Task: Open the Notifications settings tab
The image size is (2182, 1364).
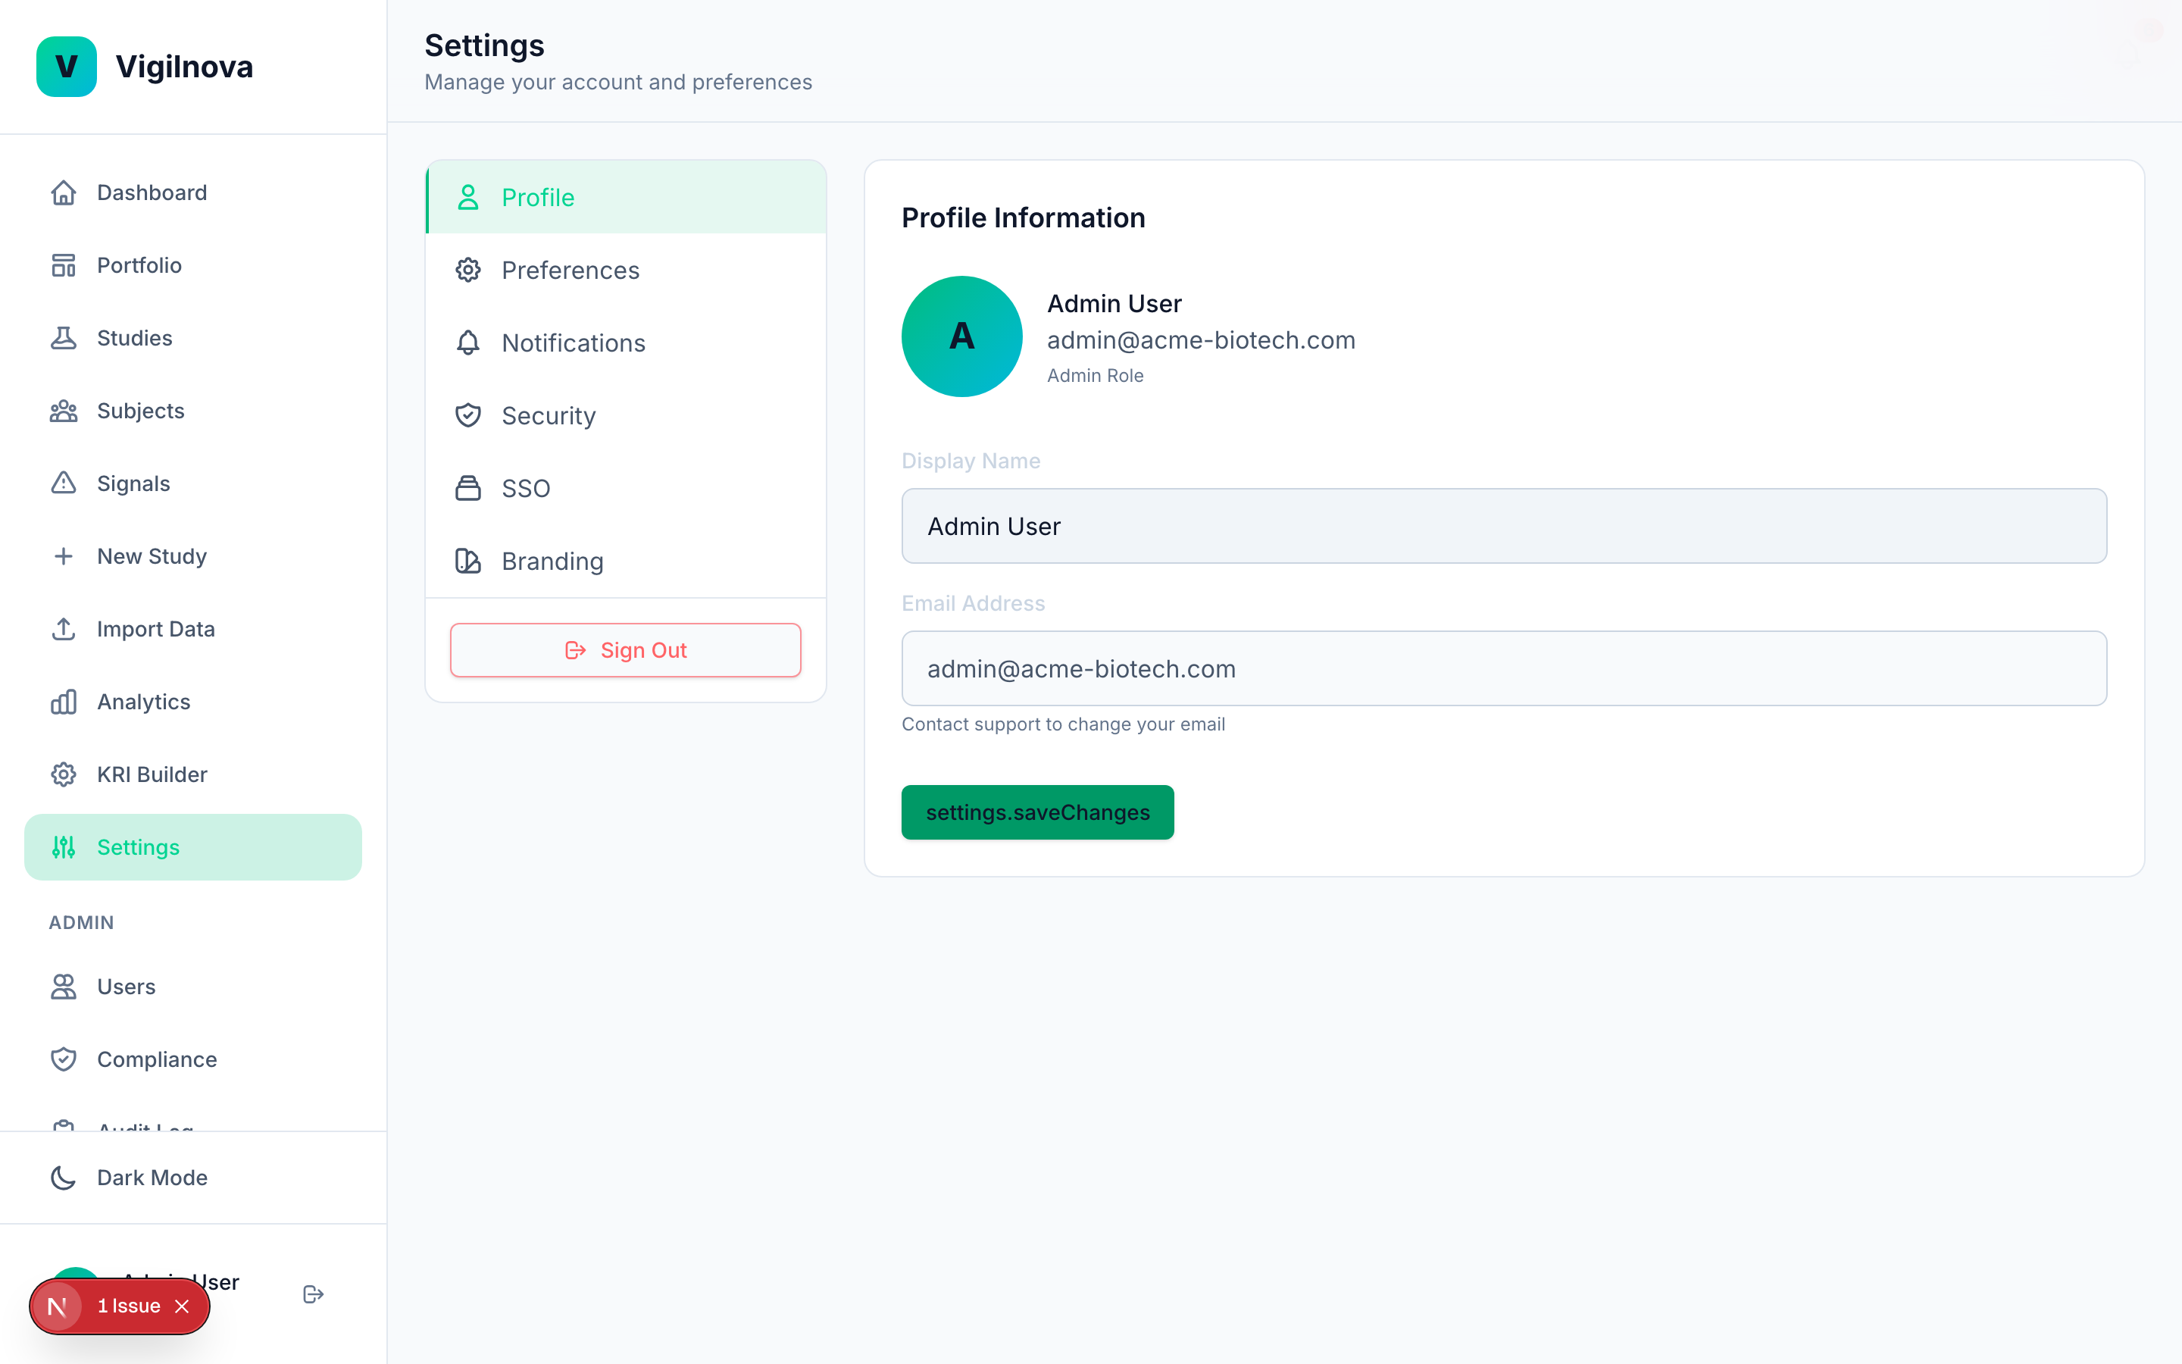Action: point(573,343)
